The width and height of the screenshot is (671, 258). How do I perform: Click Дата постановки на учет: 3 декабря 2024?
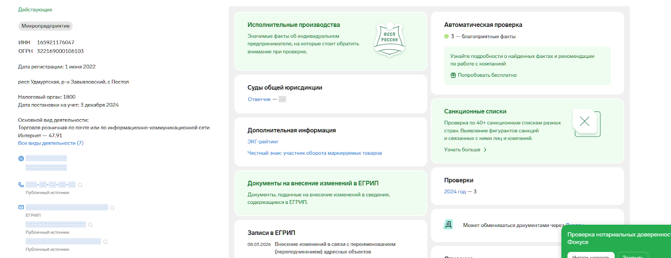[68, 105]
